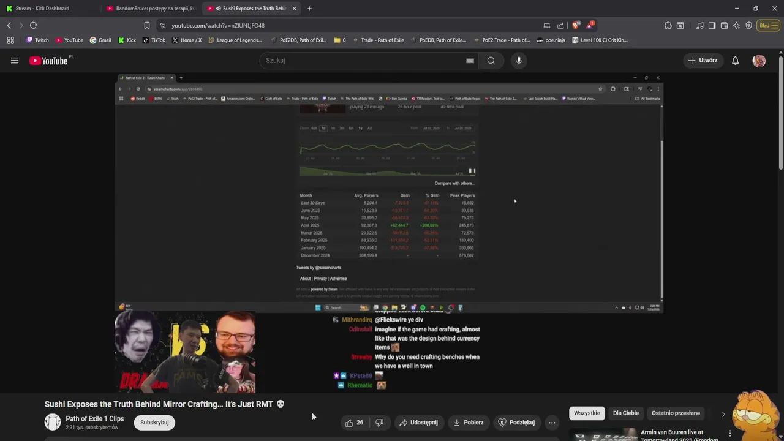Open the poe.ninja bookmark
Image resolution: width=784 pixels, height=441 pixels.
[551, 40]
